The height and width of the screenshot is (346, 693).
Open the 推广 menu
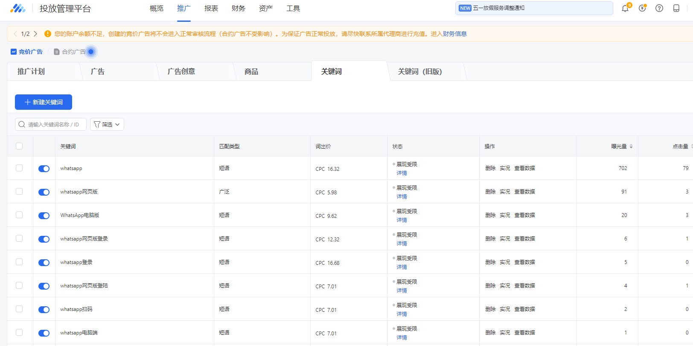point(184,8)
